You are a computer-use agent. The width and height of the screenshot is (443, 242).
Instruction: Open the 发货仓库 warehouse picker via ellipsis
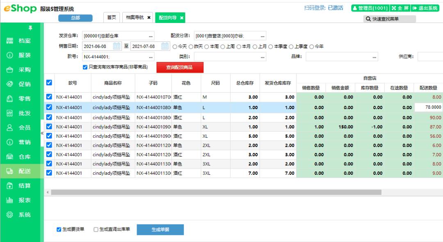tap(150, 36)
